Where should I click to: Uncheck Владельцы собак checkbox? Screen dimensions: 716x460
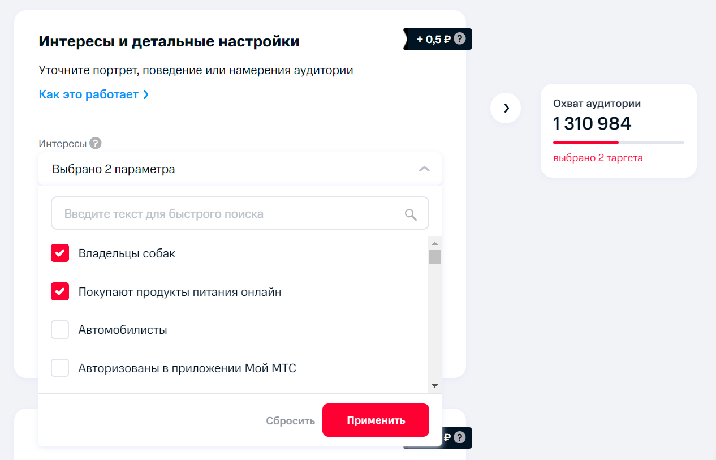pos(60,253)
